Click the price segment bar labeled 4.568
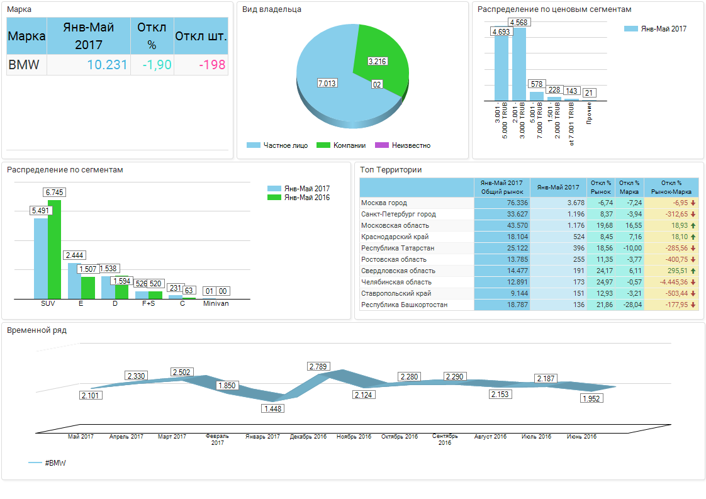706x499 pixels. coord(518,63)
